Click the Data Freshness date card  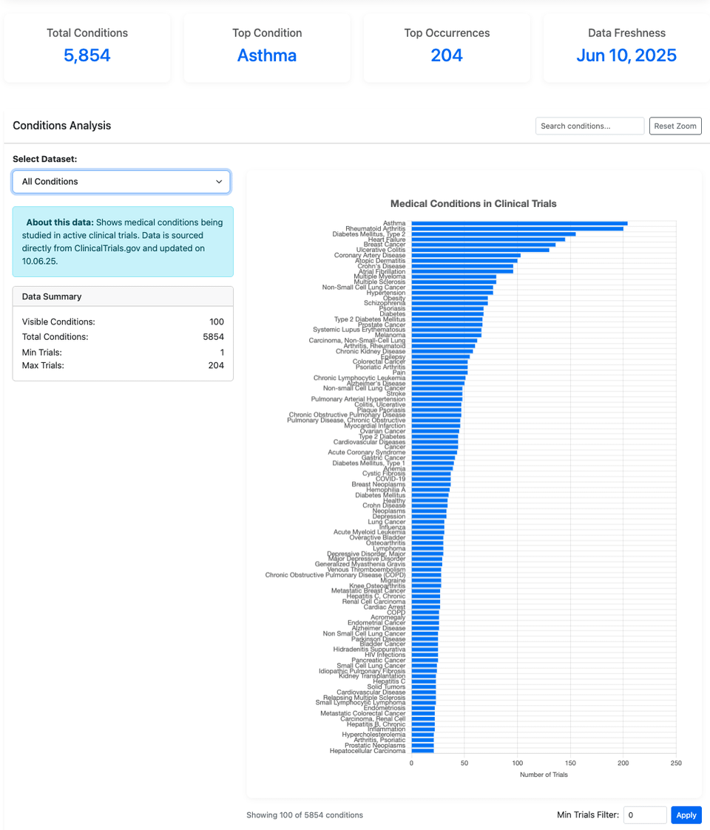pos(626,48)
